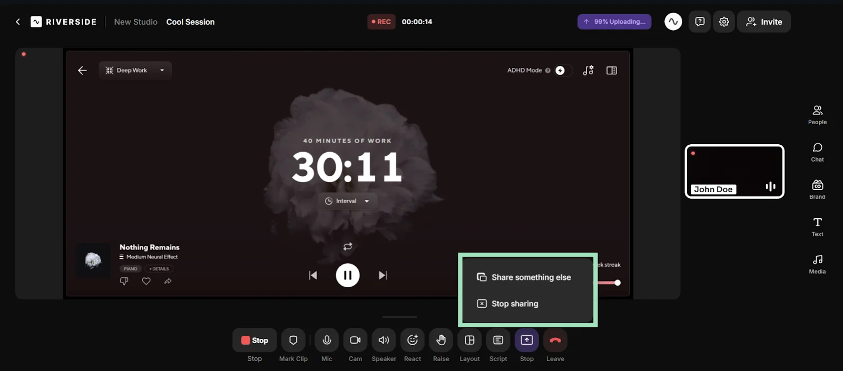Share the track with the arrow icon

click(x=168, y=281)
